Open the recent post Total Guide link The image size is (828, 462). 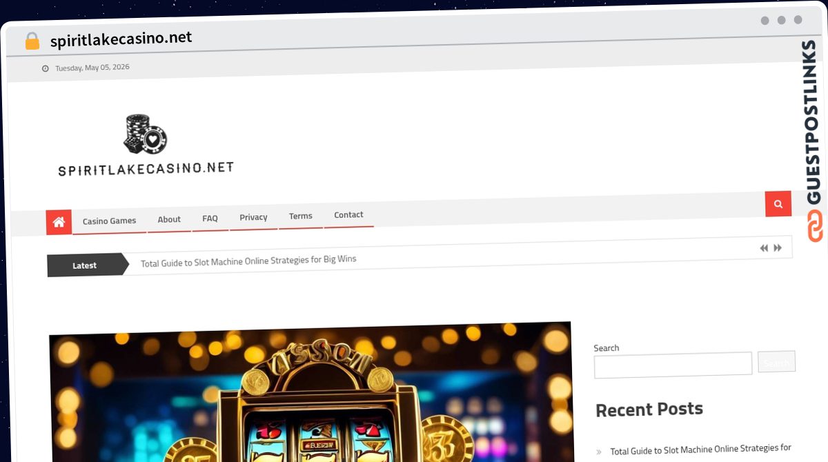[x=700, y=450]
